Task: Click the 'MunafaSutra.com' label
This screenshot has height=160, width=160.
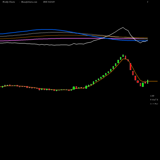Action: pos(29,2)
